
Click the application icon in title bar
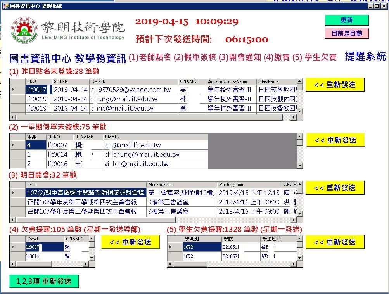point(5,6)
